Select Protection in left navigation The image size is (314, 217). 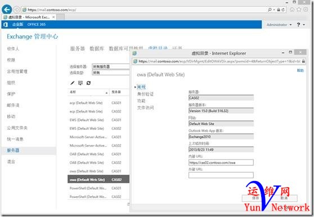(11, 94)
